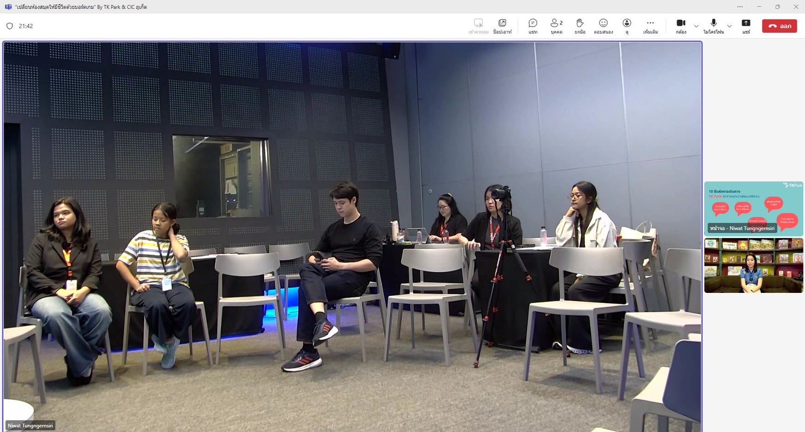The width and height of the screenshot is (805, 432).
Task: Open the meeting chat (แชท) panel
Action: pyautogui.click(x=533, y=26)
